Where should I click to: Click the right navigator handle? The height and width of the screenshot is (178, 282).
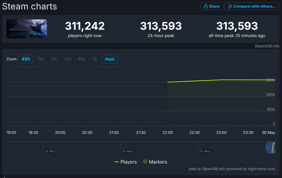pos(274,148)
